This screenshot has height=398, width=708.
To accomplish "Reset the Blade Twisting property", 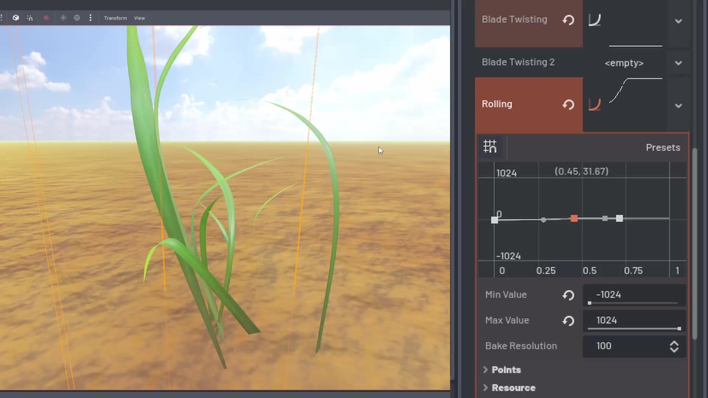I will 568,20.
